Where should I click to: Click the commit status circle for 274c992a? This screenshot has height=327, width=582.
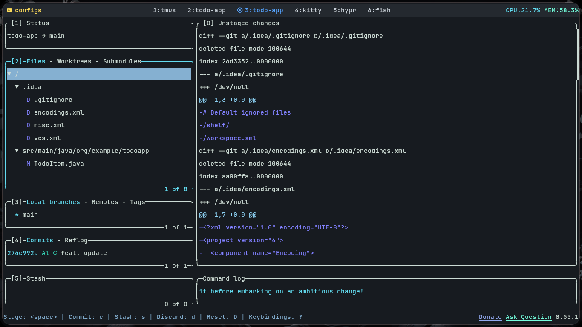55,253
